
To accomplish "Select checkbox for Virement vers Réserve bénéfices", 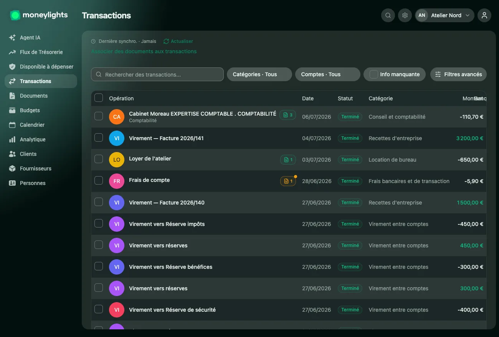I will point(99,266).
